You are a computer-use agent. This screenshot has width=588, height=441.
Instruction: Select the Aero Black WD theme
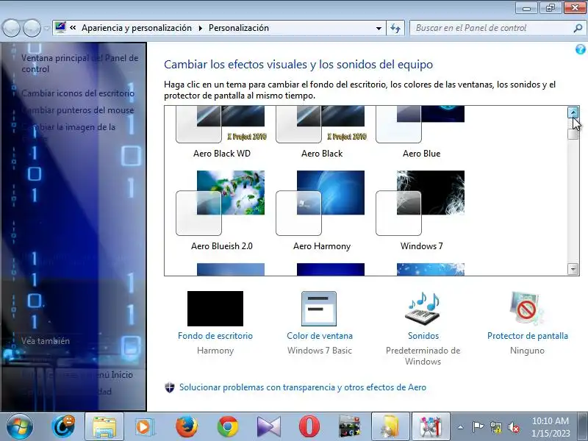tap(222, 132)
